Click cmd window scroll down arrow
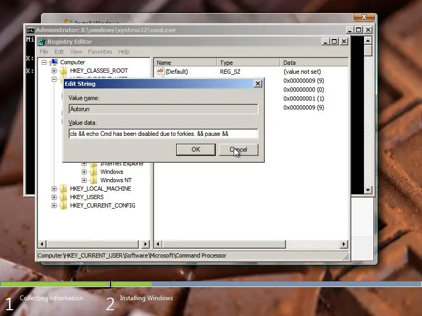The width and height of the screenshot is (422, 316). click(368, 190)
